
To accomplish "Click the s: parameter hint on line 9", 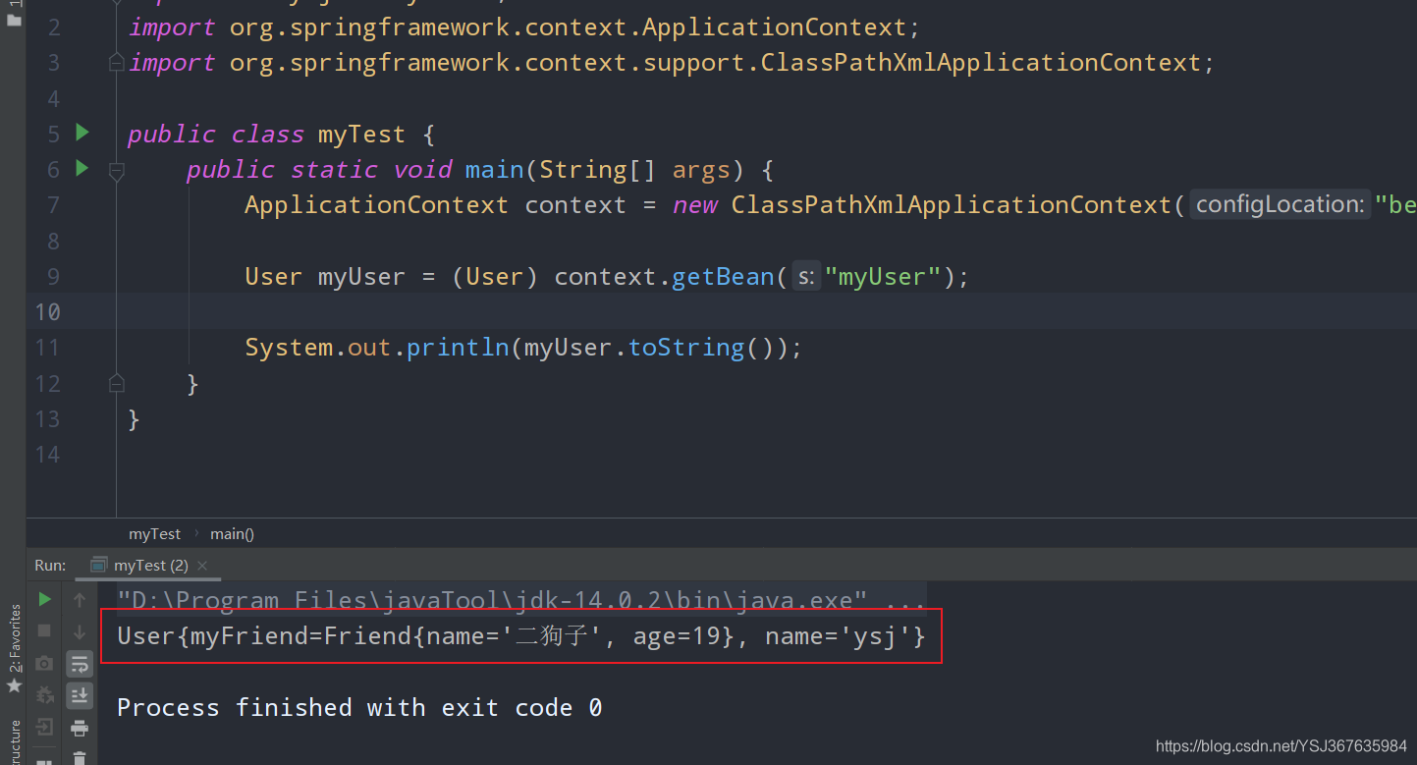I will click(806, 277).
